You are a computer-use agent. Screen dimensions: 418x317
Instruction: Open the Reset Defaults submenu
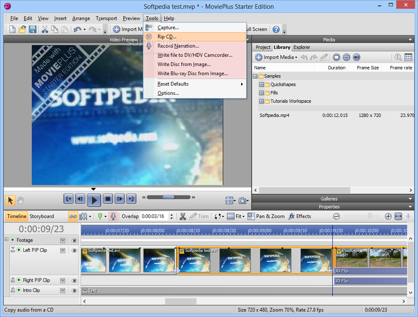coord(195,84)
